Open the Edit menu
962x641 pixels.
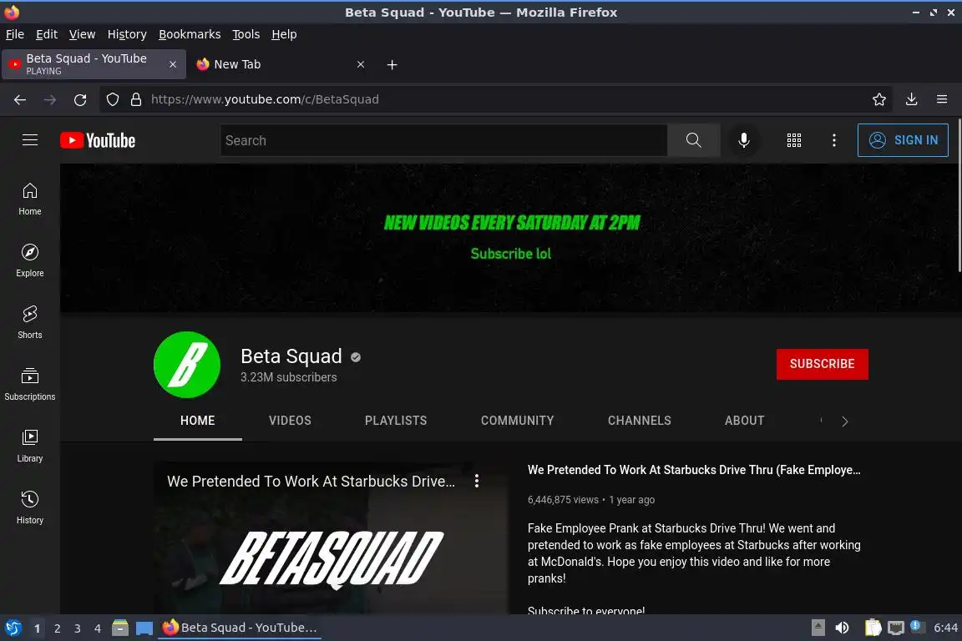(47, 34)
